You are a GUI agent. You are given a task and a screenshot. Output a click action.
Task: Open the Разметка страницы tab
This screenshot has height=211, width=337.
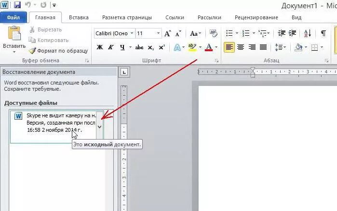point(127,17)
